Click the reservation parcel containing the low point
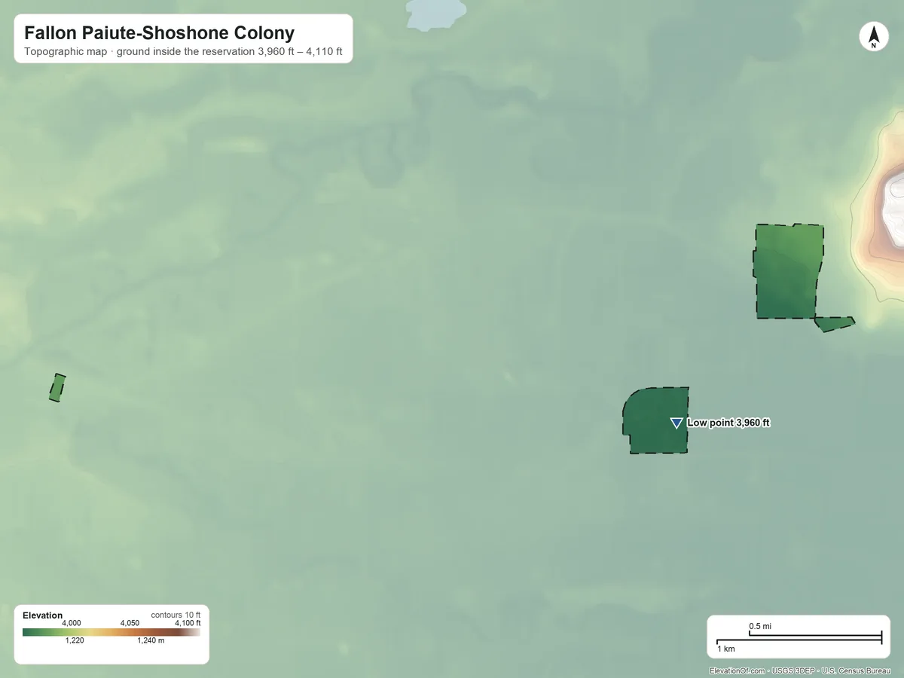This screenshot has width=904, height=678. tap(656, 420)
